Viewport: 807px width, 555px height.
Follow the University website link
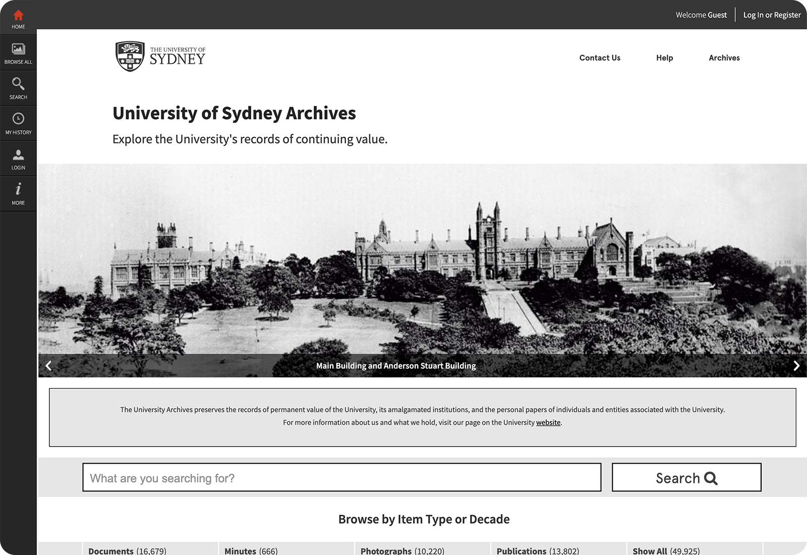click(548, 422)
